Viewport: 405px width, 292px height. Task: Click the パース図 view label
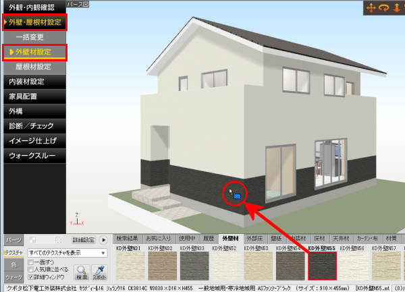(x=78, y=4)
